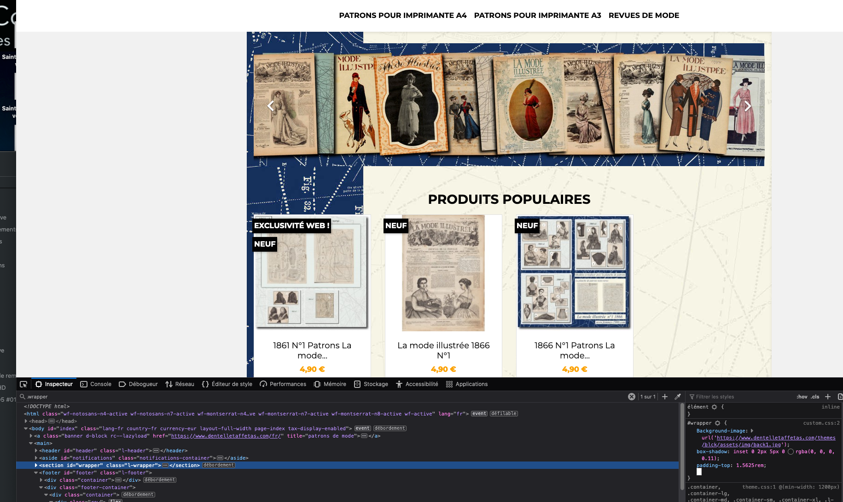Click the La Mode Illustrée banner image

pyautogui.click(x=509, y=104)
